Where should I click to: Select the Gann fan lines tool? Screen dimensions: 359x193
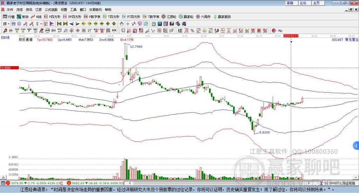129,30
